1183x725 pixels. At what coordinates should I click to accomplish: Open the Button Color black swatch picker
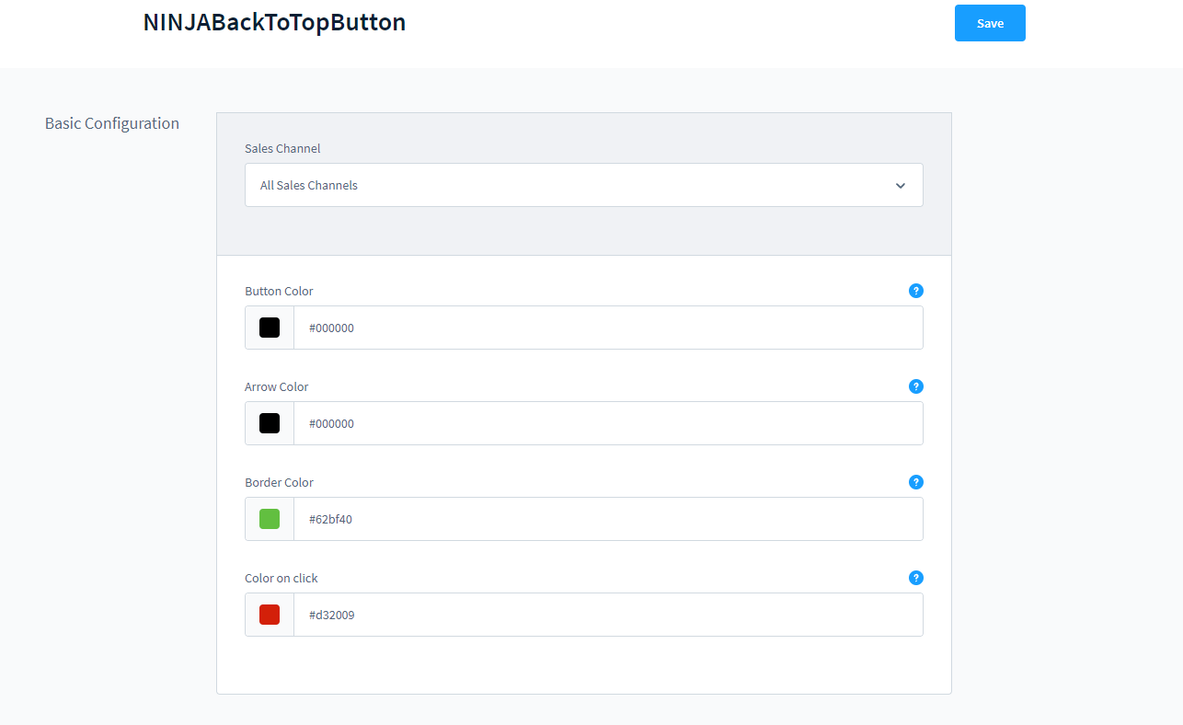270,328
